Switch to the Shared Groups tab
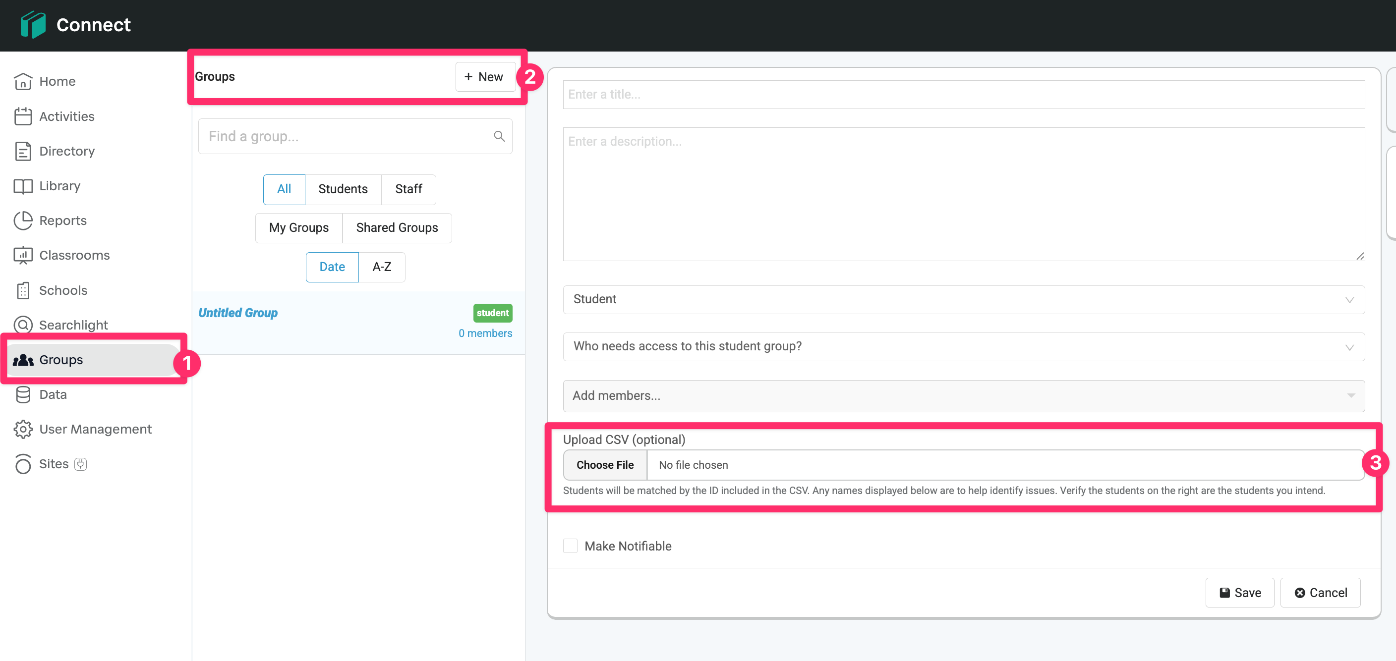1396x661 pixels. point(397,227)
